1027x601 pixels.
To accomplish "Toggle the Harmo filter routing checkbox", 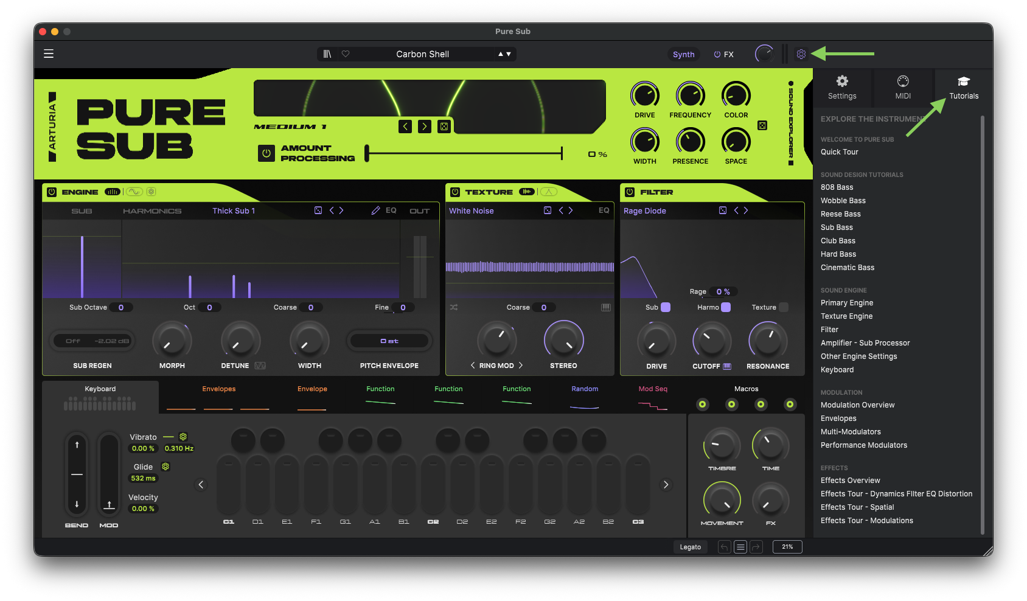I will pyautogui.click(x=726, y=307).
